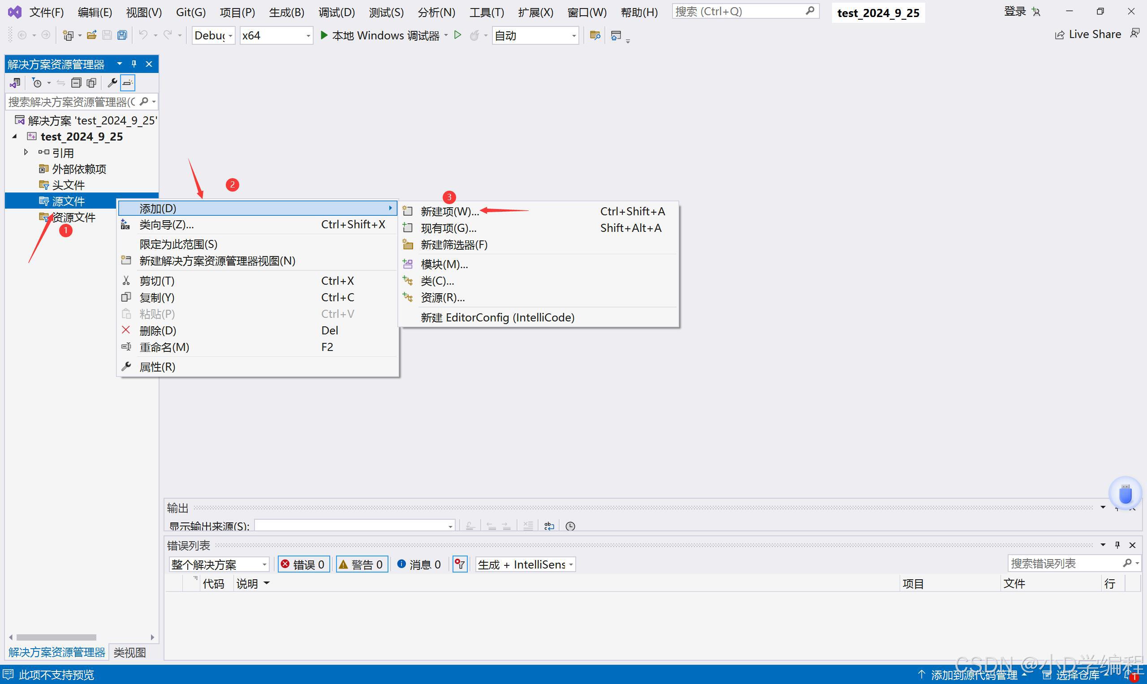
Task: Start without debugging using hollow green arrow
Action: click(x=457, y=35)
